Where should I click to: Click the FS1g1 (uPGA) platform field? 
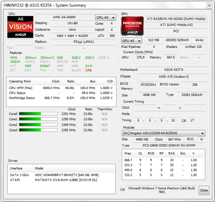84,42
